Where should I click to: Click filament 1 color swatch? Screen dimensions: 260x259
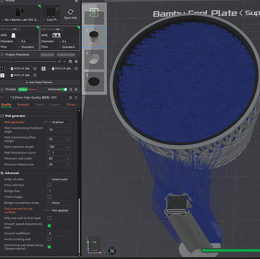[x=2, y=68]
